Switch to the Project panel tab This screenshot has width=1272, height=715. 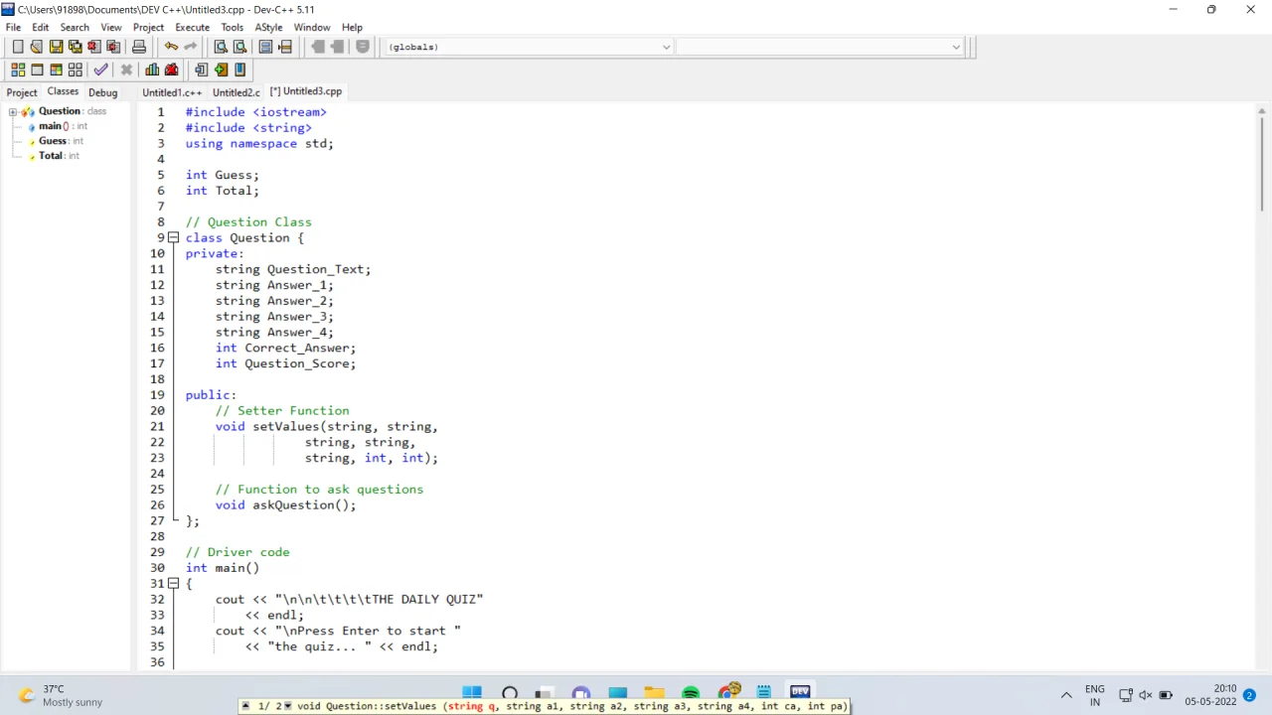pyautogui.click(x=22, y=92)
